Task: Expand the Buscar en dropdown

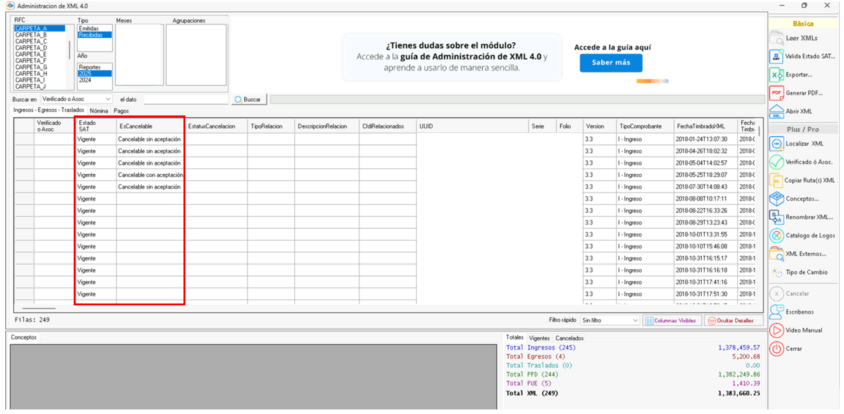Action: point(108,99)
